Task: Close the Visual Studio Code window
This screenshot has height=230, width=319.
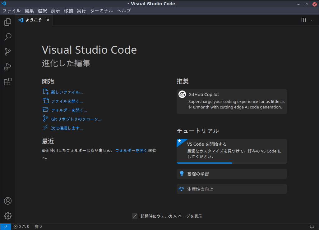Action: click(x=315, y=4)
